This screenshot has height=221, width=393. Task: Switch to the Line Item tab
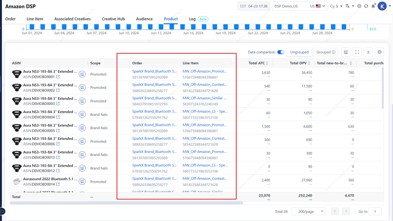pyautogui.click(x=35, y=19)
